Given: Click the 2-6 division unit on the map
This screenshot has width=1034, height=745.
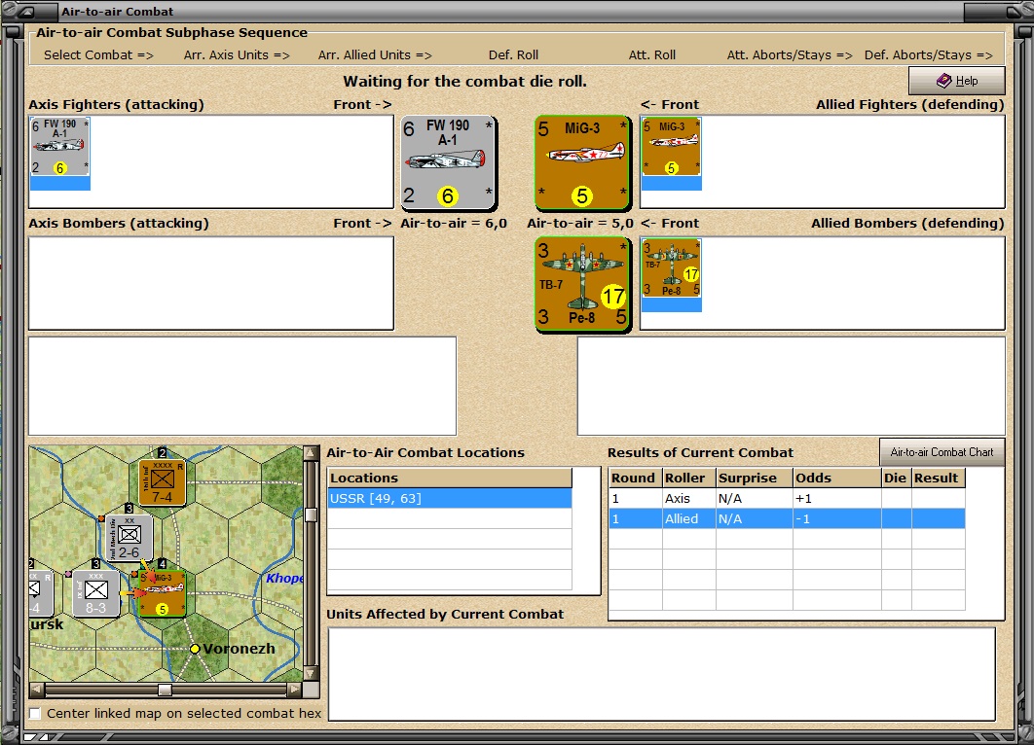Looking at the screenshot, I should coord(129,538).
